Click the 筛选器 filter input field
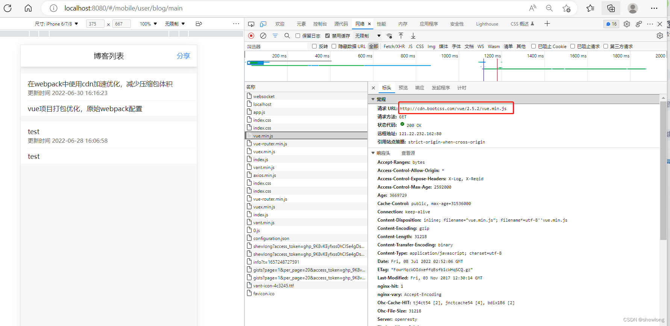The width and height of the screenshot is (670, 326). pos(276,46)
